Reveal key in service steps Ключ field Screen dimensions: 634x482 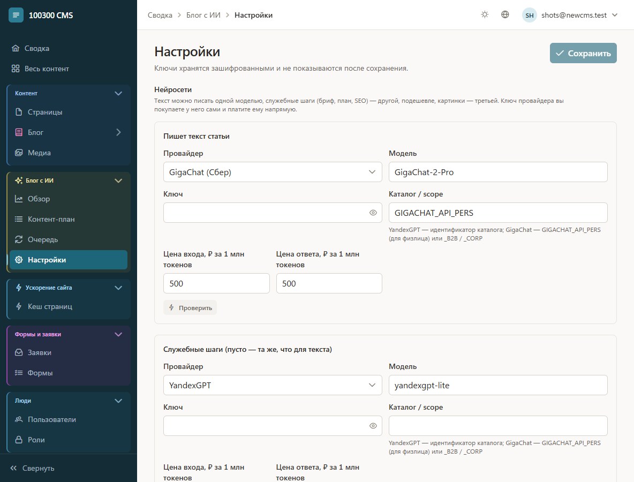(x=373, y=426)
